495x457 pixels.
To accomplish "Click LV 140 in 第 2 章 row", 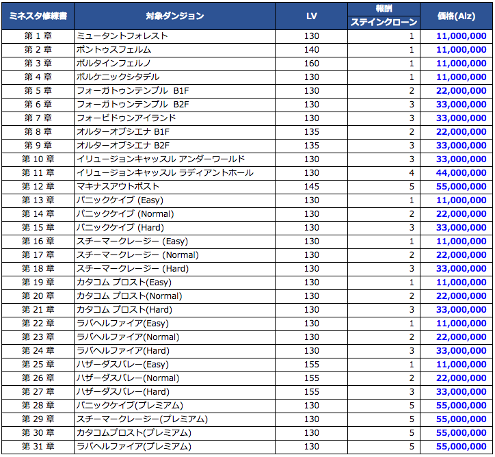I will 311,50.
